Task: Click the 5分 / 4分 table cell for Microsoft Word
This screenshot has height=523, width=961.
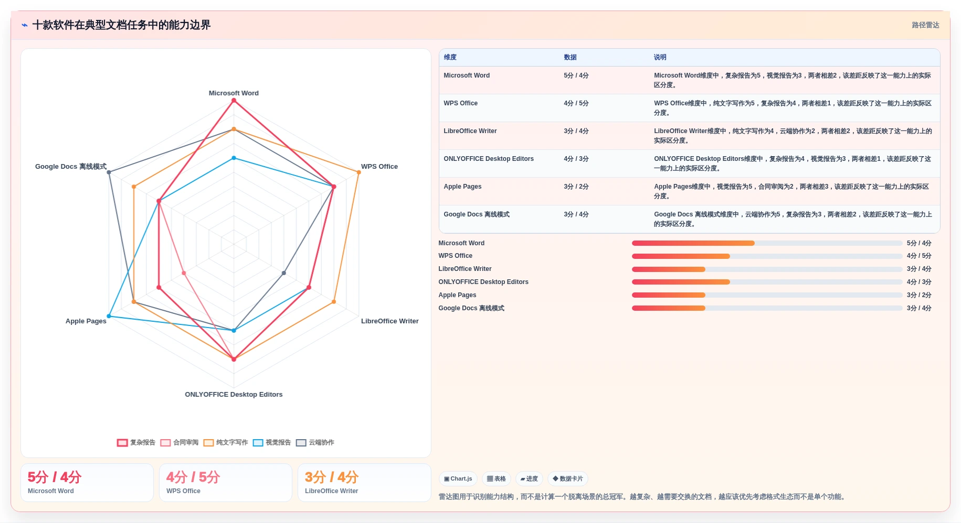Action: pyautogui.click(x=576, y=75)
